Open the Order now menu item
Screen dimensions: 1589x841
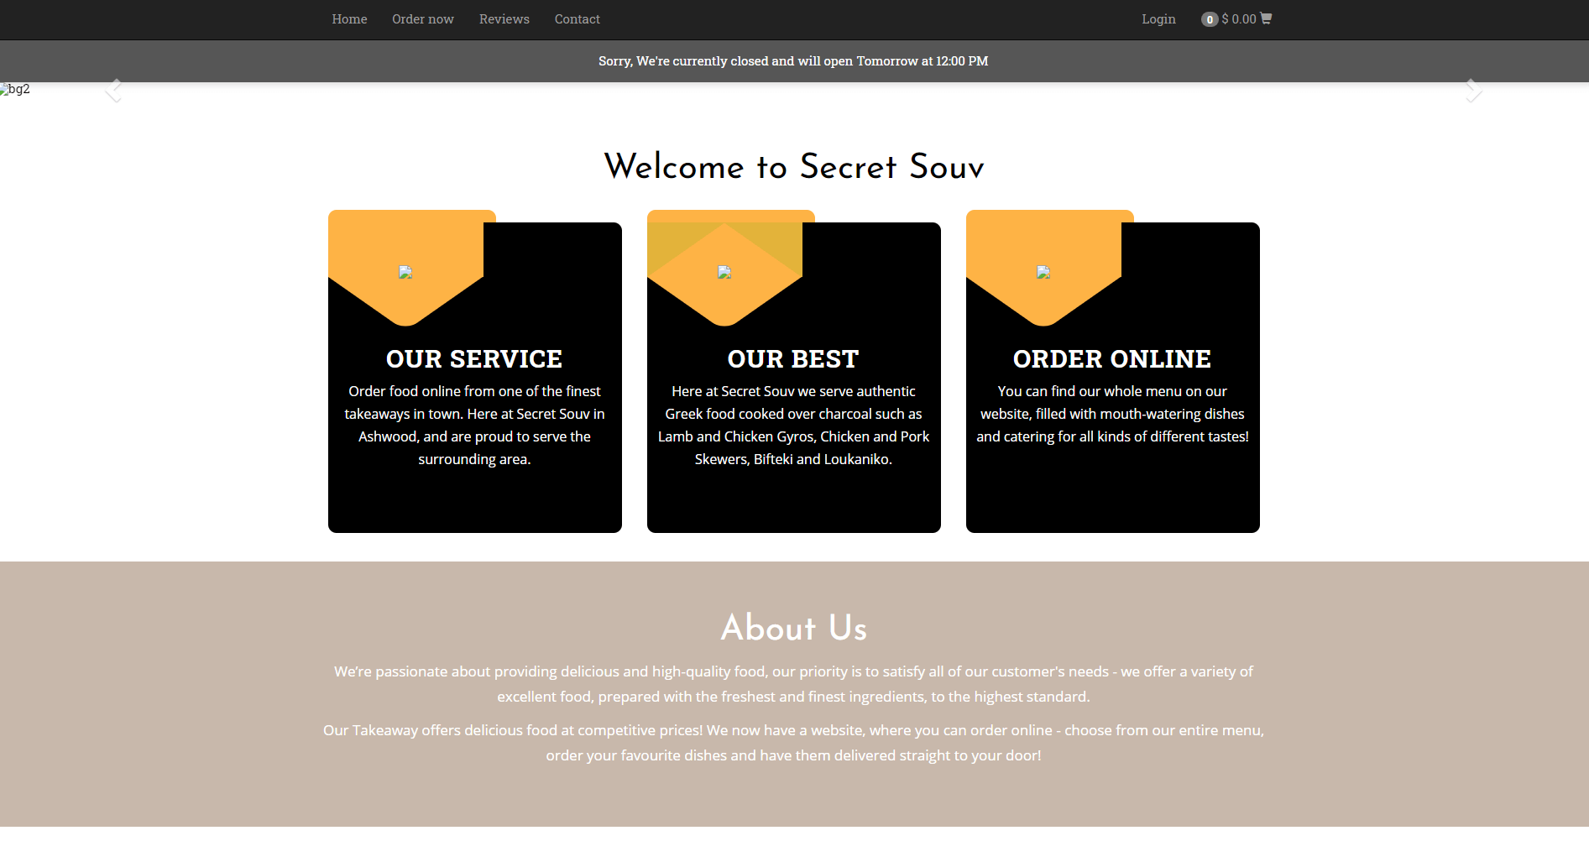click(422, 19)
